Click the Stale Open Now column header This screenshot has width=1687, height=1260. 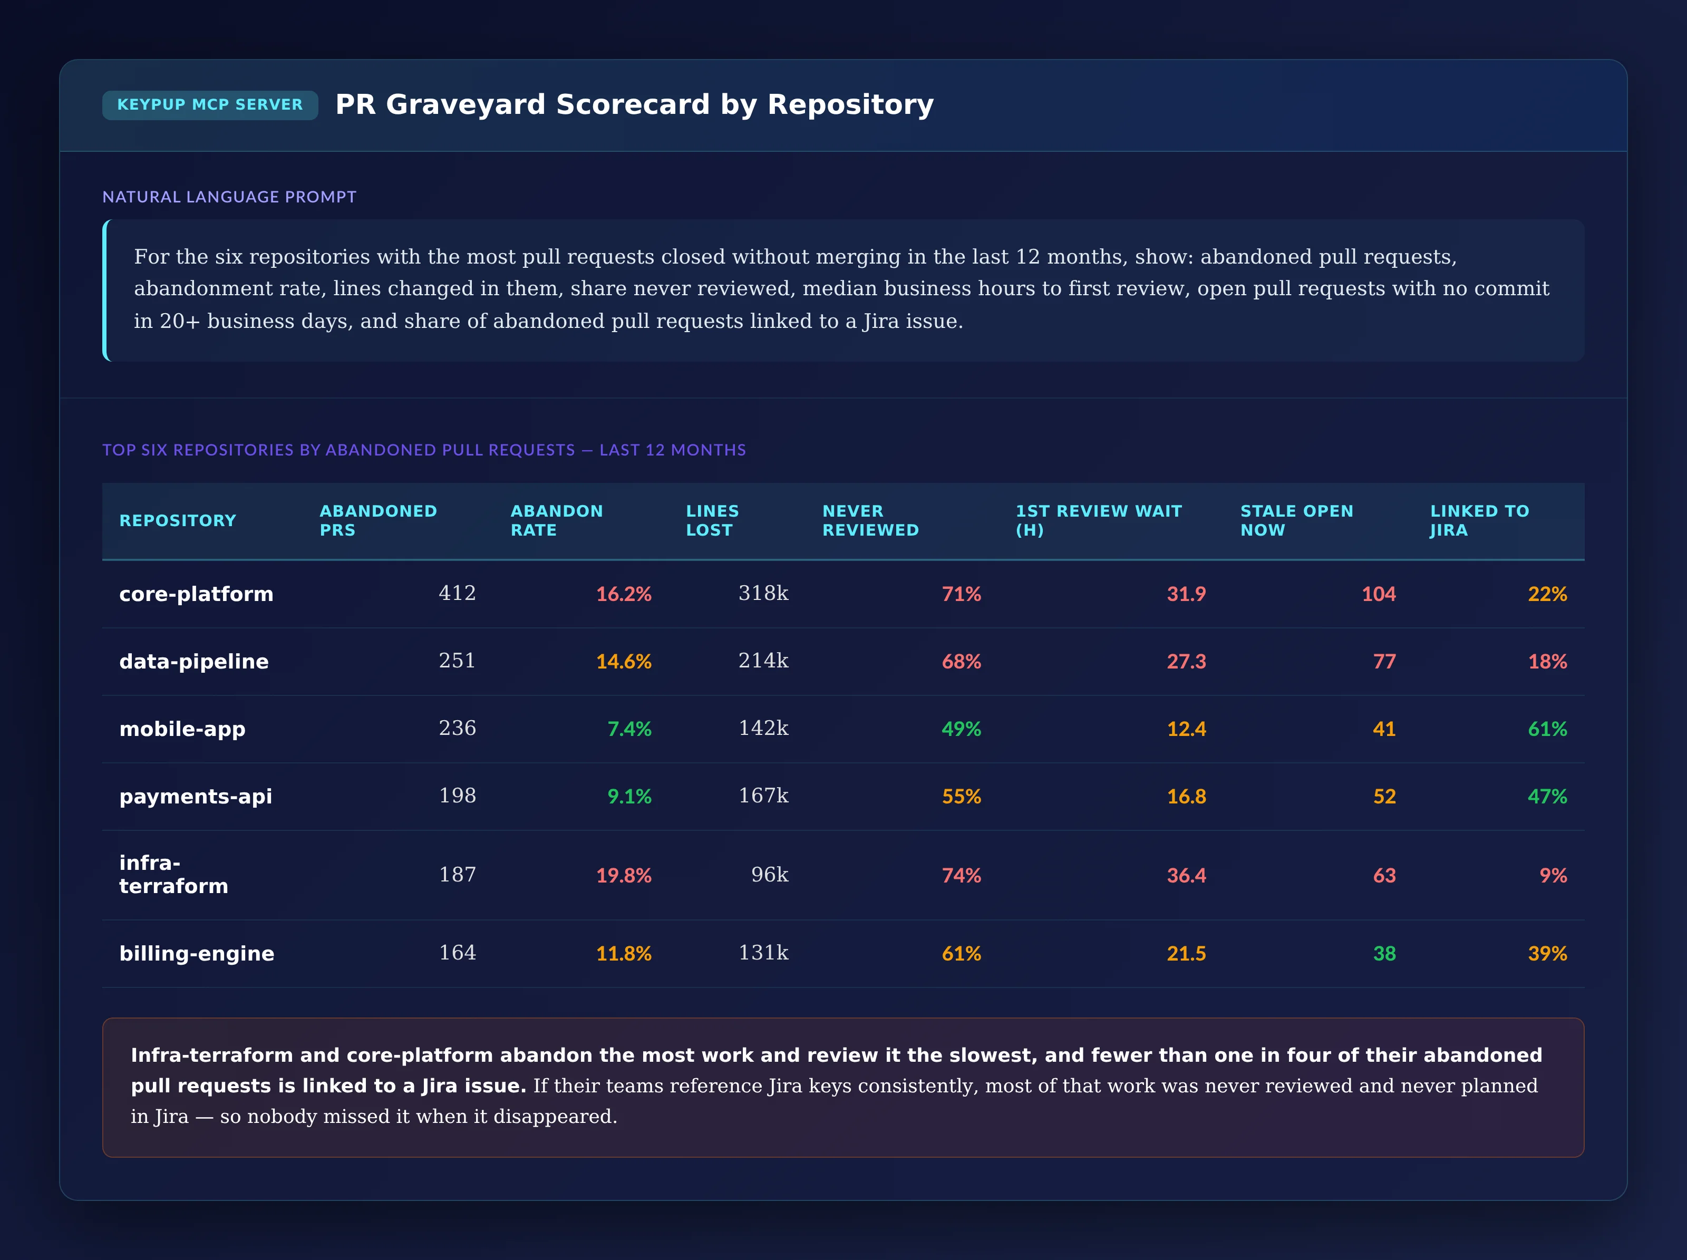tap(1296, 521)
